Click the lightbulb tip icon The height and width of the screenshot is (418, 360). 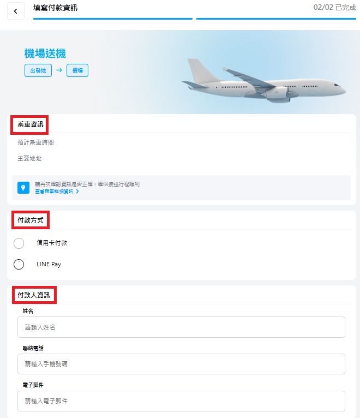[x=23, y=188]
